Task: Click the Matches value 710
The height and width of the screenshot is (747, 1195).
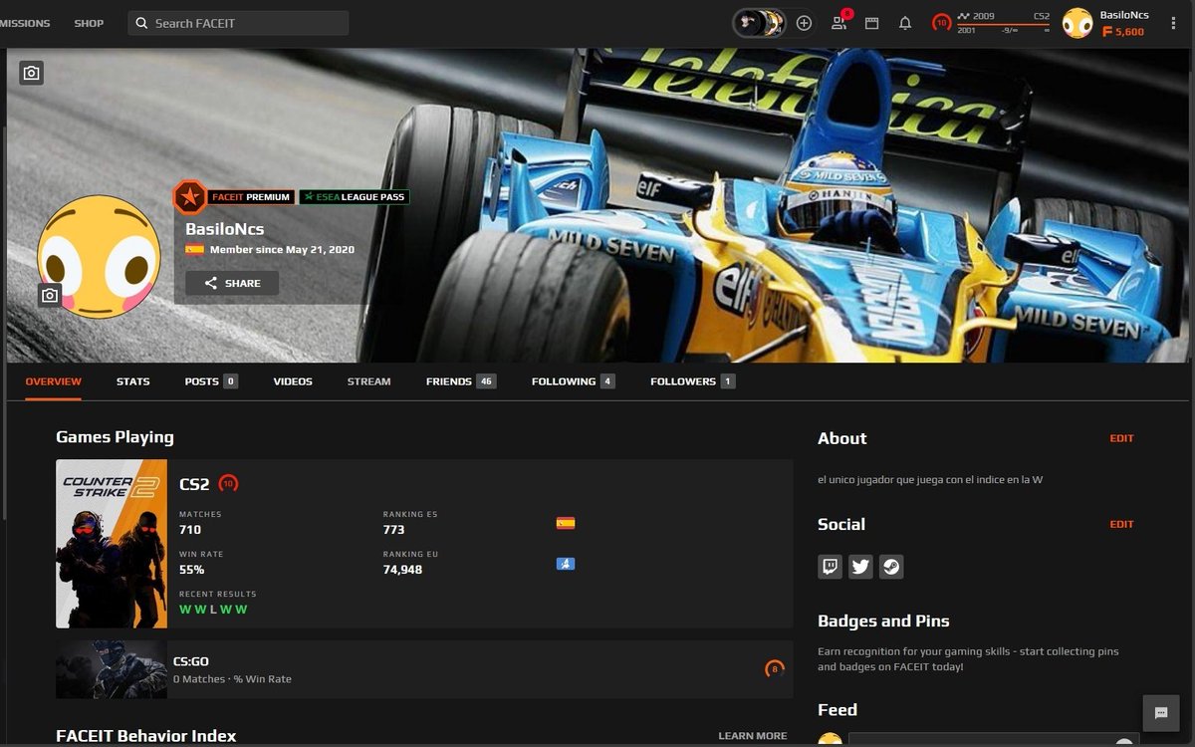Action: 190,530
